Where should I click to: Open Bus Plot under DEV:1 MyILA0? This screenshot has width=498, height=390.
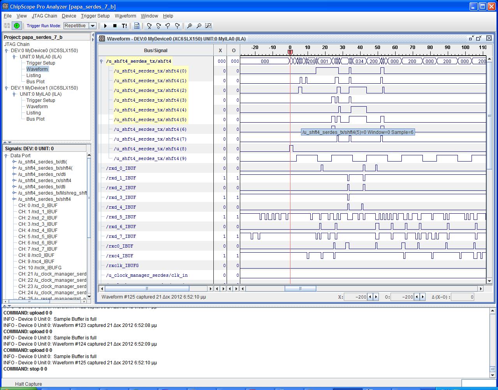pyautogui.click(x=35, y=119)
